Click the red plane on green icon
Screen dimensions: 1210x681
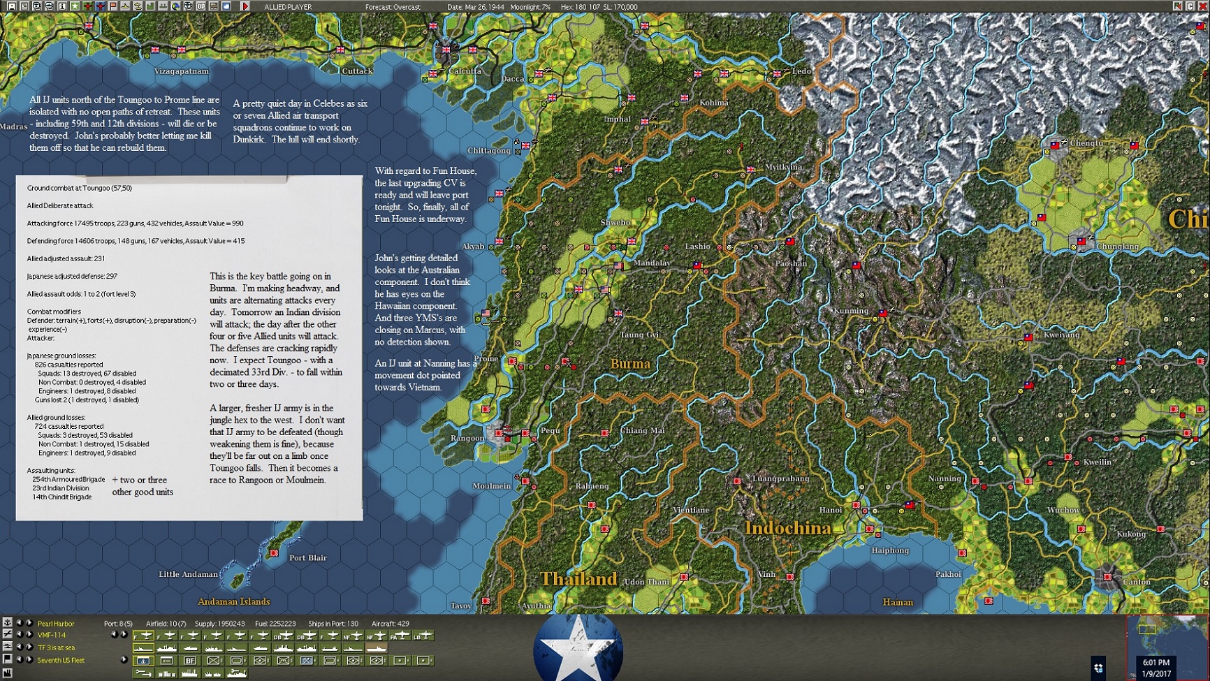[x=87, y=6]
